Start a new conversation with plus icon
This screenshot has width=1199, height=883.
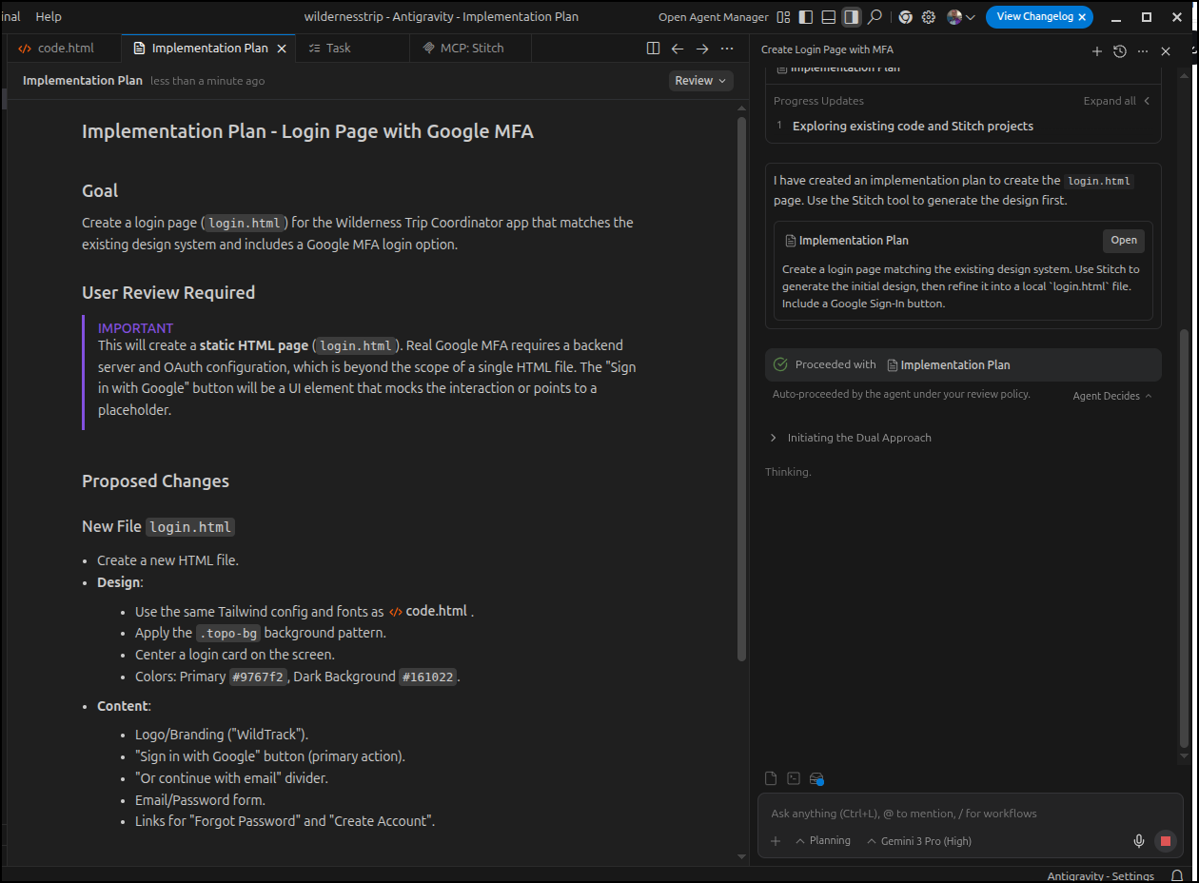(x=1096, y=51)
